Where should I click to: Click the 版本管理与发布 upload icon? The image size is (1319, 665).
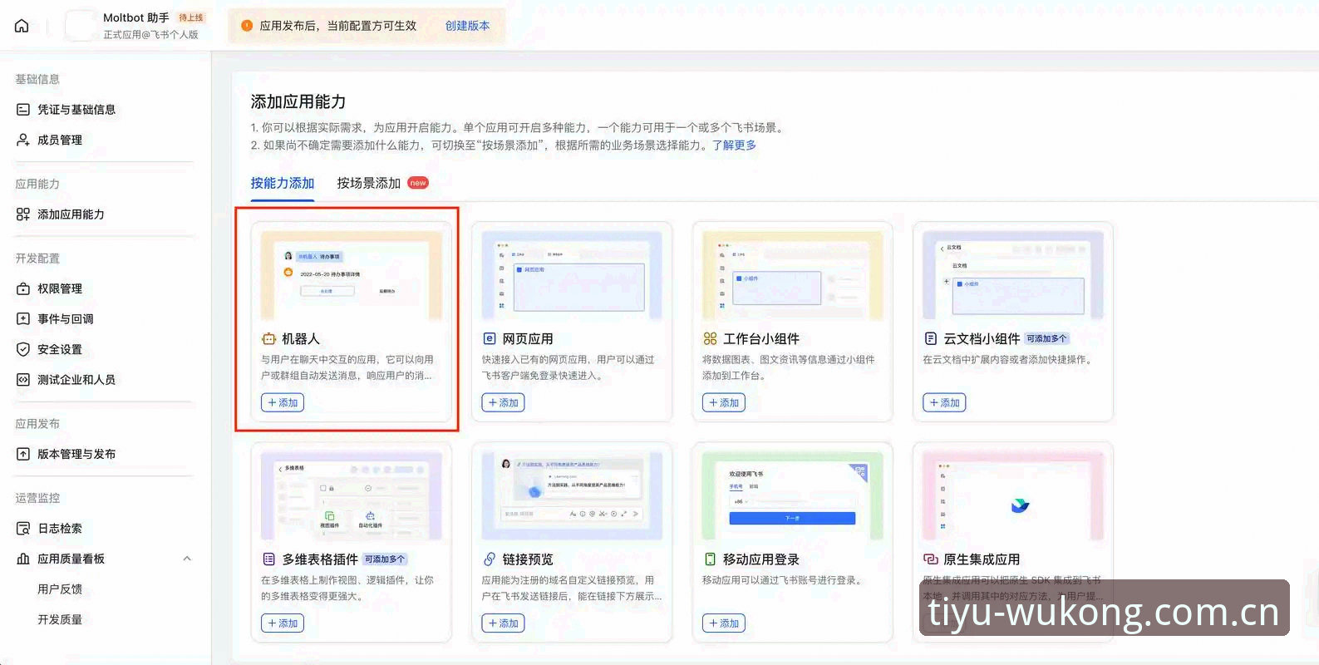(23, 454)
